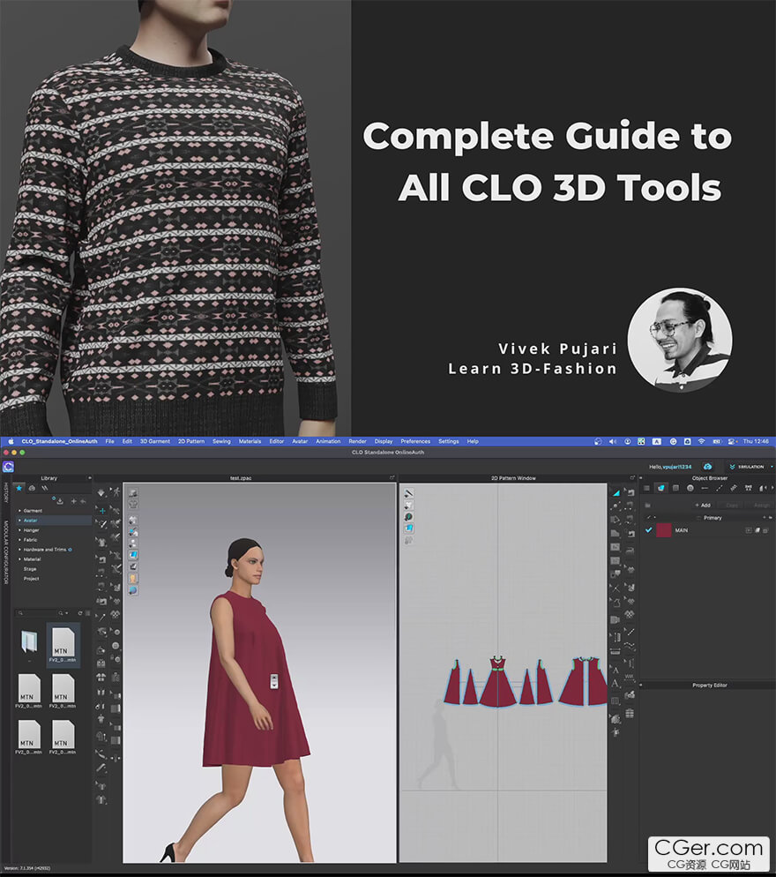Select the highlighted FV2_0 MTN motion file
776x877 pixels.
(63, 645)
